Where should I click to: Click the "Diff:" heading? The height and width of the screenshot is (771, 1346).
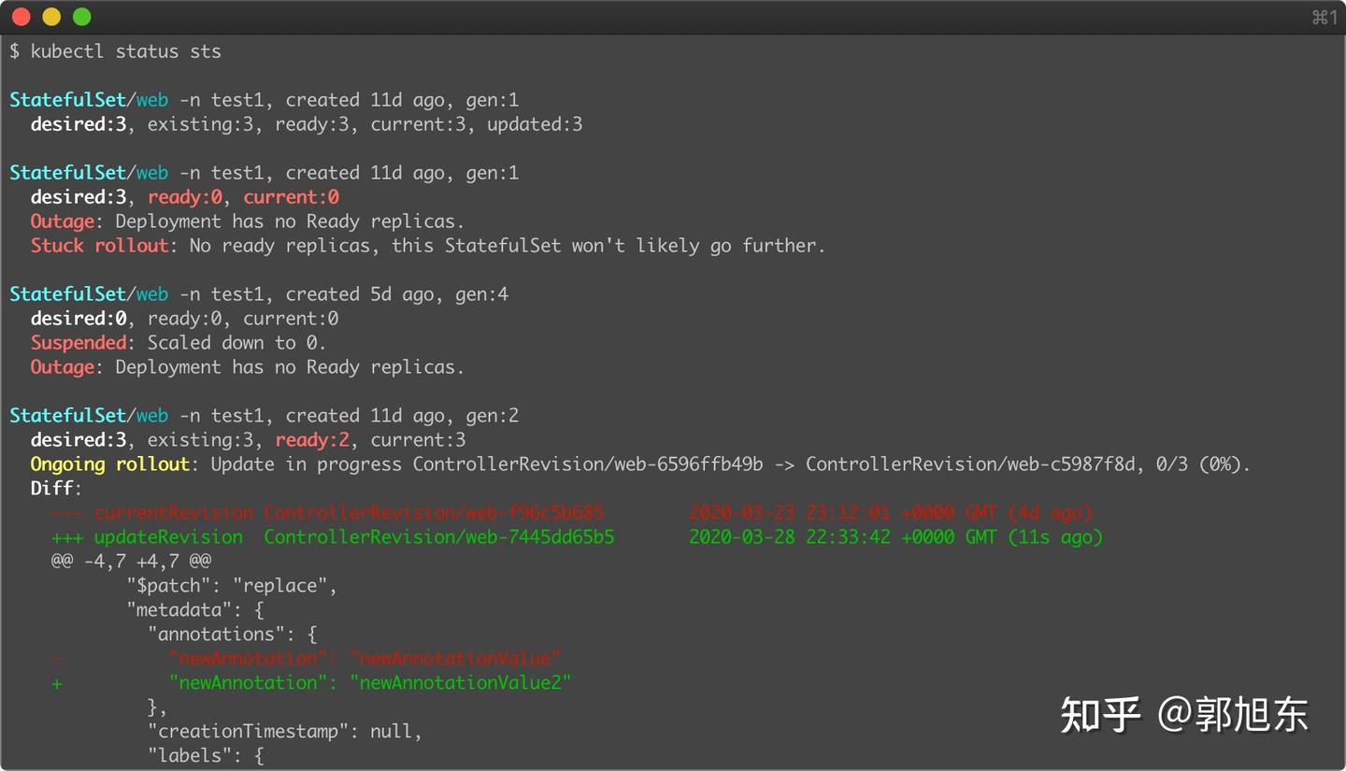tap(57, 489)
